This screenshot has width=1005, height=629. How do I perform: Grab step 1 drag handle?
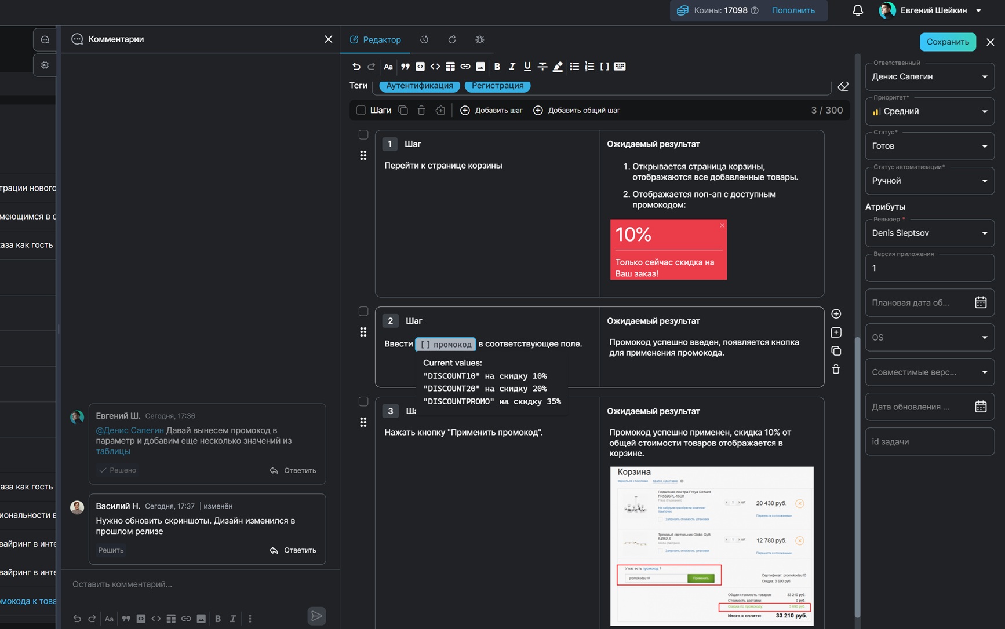(363, 155)
